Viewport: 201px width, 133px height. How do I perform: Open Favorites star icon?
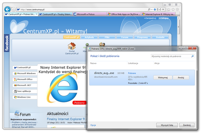coord(173,9)
